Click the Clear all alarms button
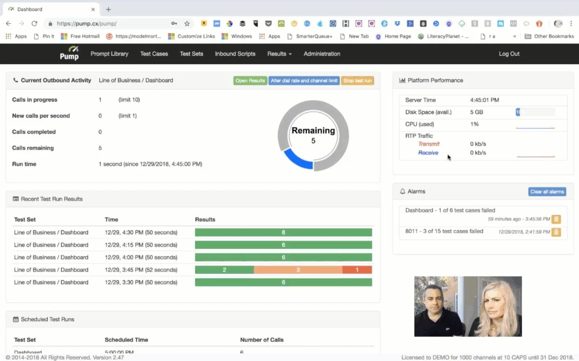Image resolution: width=579 pixels, height=361 pixels. [x=547, y=191]
